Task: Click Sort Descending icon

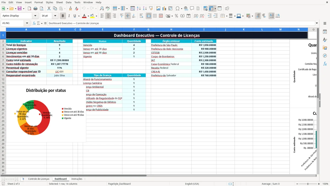Action: coord(145,9)
